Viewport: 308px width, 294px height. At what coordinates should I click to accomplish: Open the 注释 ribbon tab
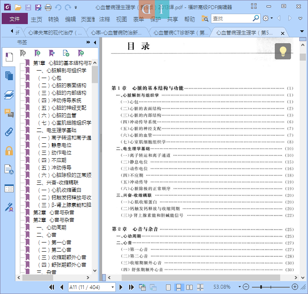tap(105, 19)
